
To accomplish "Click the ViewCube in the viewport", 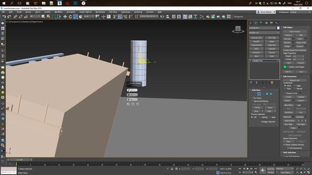I will pos(238,29).
